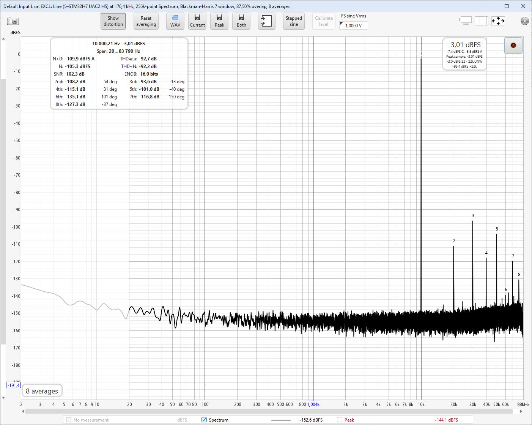
Task: Edit the FS sine Vrms value field
Action: tap(354, 25)
